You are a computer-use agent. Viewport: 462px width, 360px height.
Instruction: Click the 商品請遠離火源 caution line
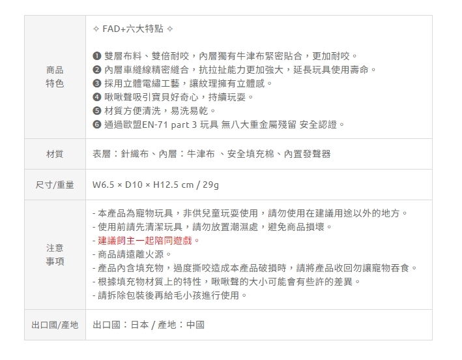click(132, 254)
